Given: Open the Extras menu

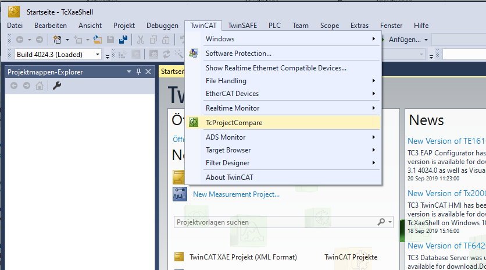Looking at the screenshot, I should [359, 26].
